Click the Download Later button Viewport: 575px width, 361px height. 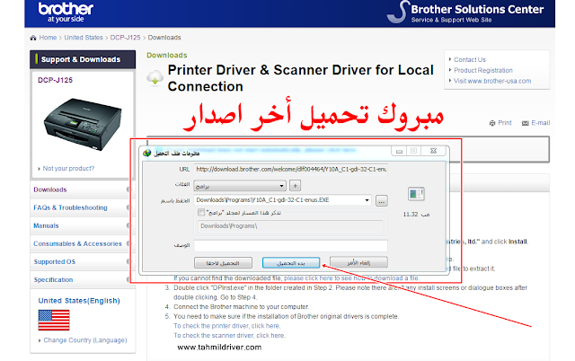click(x=223, y=262)
